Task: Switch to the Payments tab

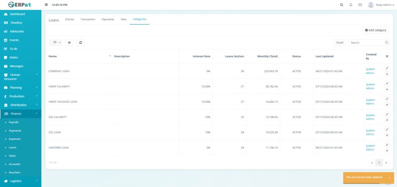Action: click(x=108, y=19)
